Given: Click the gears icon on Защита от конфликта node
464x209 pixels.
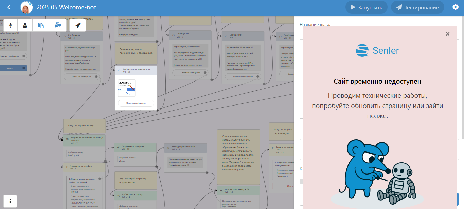Looking at the screenshot, I should 67,139.
